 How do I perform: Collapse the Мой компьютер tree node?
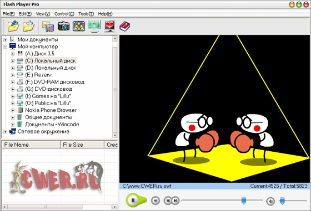[6, 47]
